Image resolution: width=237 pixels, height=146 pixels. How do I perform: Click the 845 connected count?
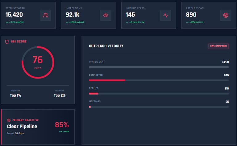click(x=226, y=75)
